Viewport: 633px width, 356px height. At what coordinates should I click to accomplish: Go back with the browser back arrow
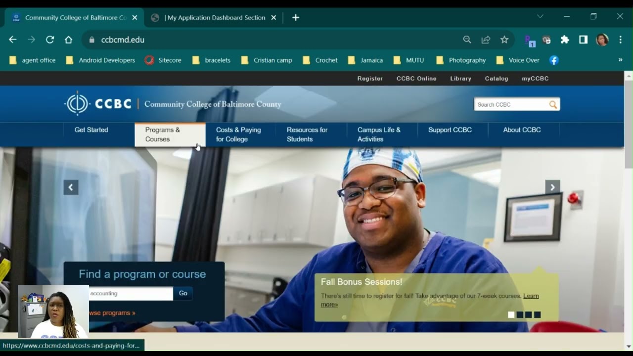[13, 40]
